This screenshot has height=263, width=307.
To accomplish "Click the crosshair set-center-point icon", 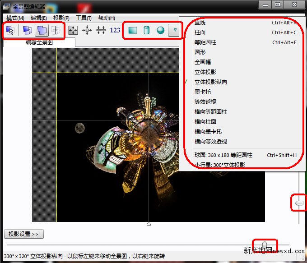I will [x=56, y=30].
